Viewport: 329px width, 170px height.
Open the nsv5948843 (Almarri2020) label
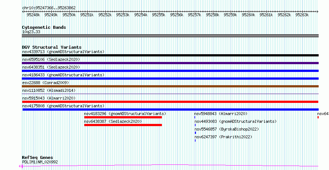click(221, 114)
